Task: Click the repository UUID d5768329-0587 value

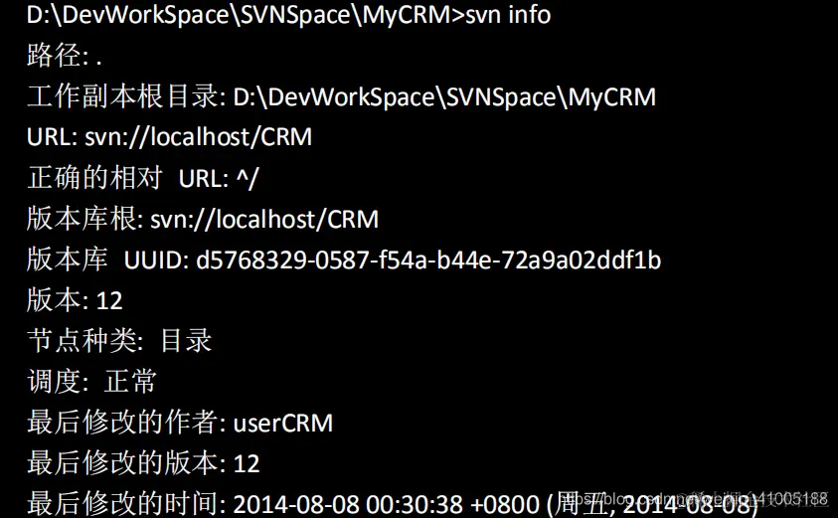Action: [428, 260]
